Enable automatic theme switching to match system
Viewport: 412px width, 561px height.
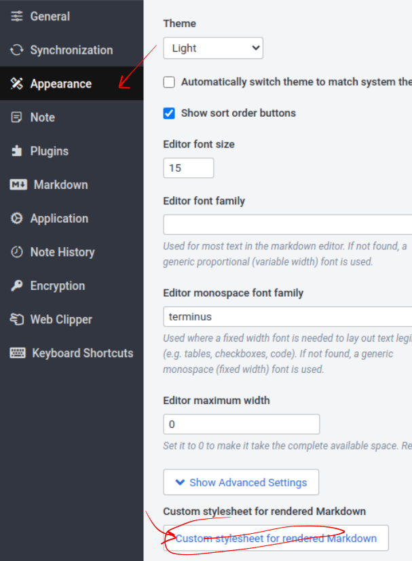(x=169, y=82)
